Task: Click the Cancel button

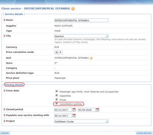Action: [5, 133]
